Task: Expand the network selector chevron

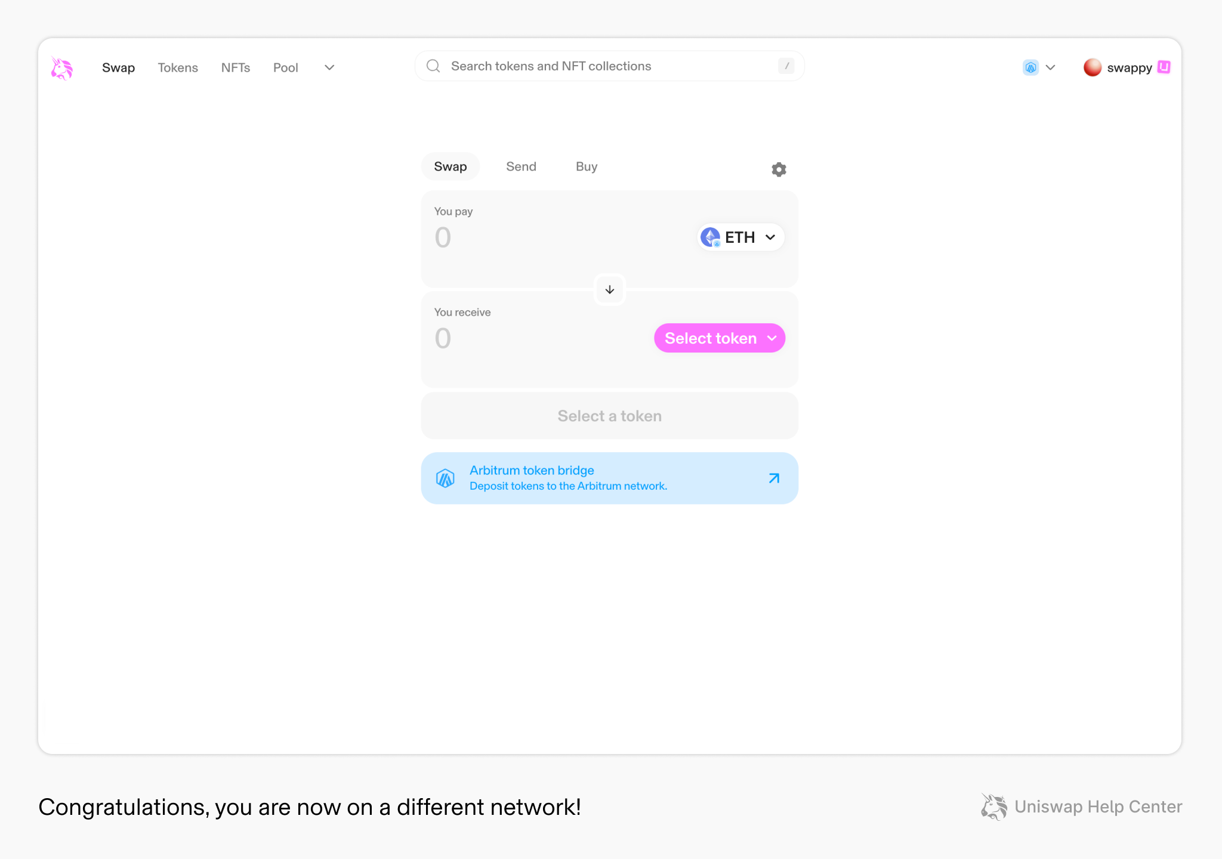Action: pos(1051,67)
